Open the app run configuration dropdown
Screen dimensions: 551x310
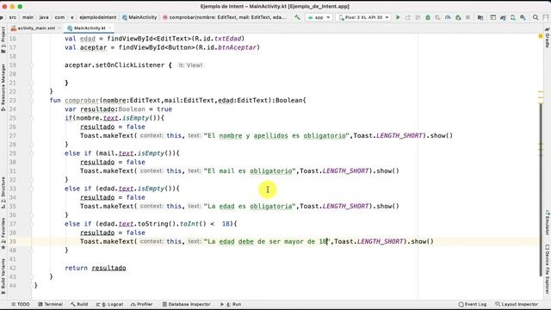pos(319,17)
